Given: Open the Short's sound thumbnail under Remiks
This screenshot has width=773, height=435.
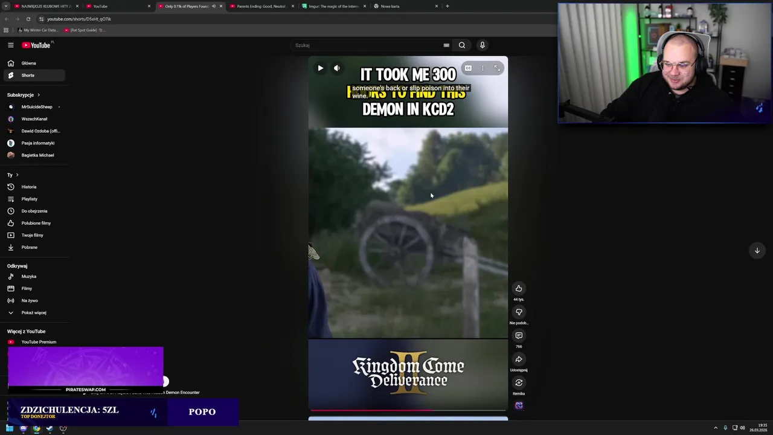Looking at the screenshot, I should [519, 405].
